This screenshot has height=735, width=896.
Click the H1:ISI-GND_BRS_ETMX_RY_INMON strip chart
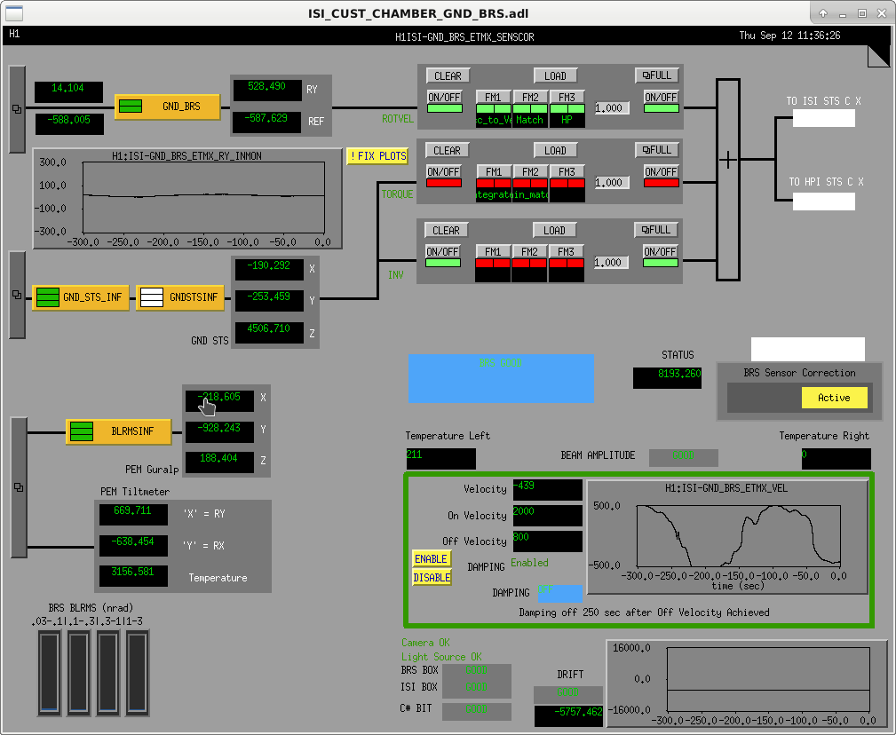coord(187,199)
